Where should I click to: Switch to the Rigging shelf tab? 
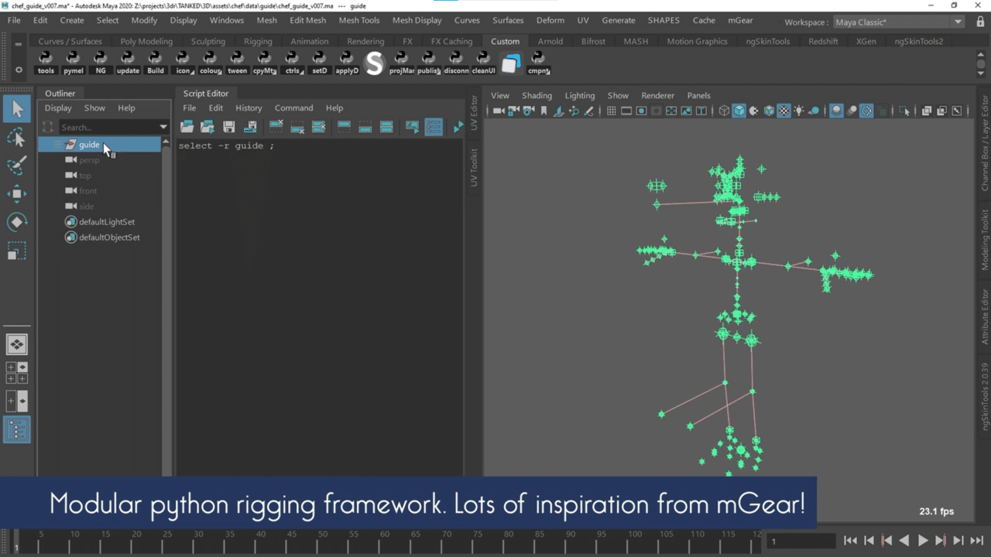click(x=258, y=41)
